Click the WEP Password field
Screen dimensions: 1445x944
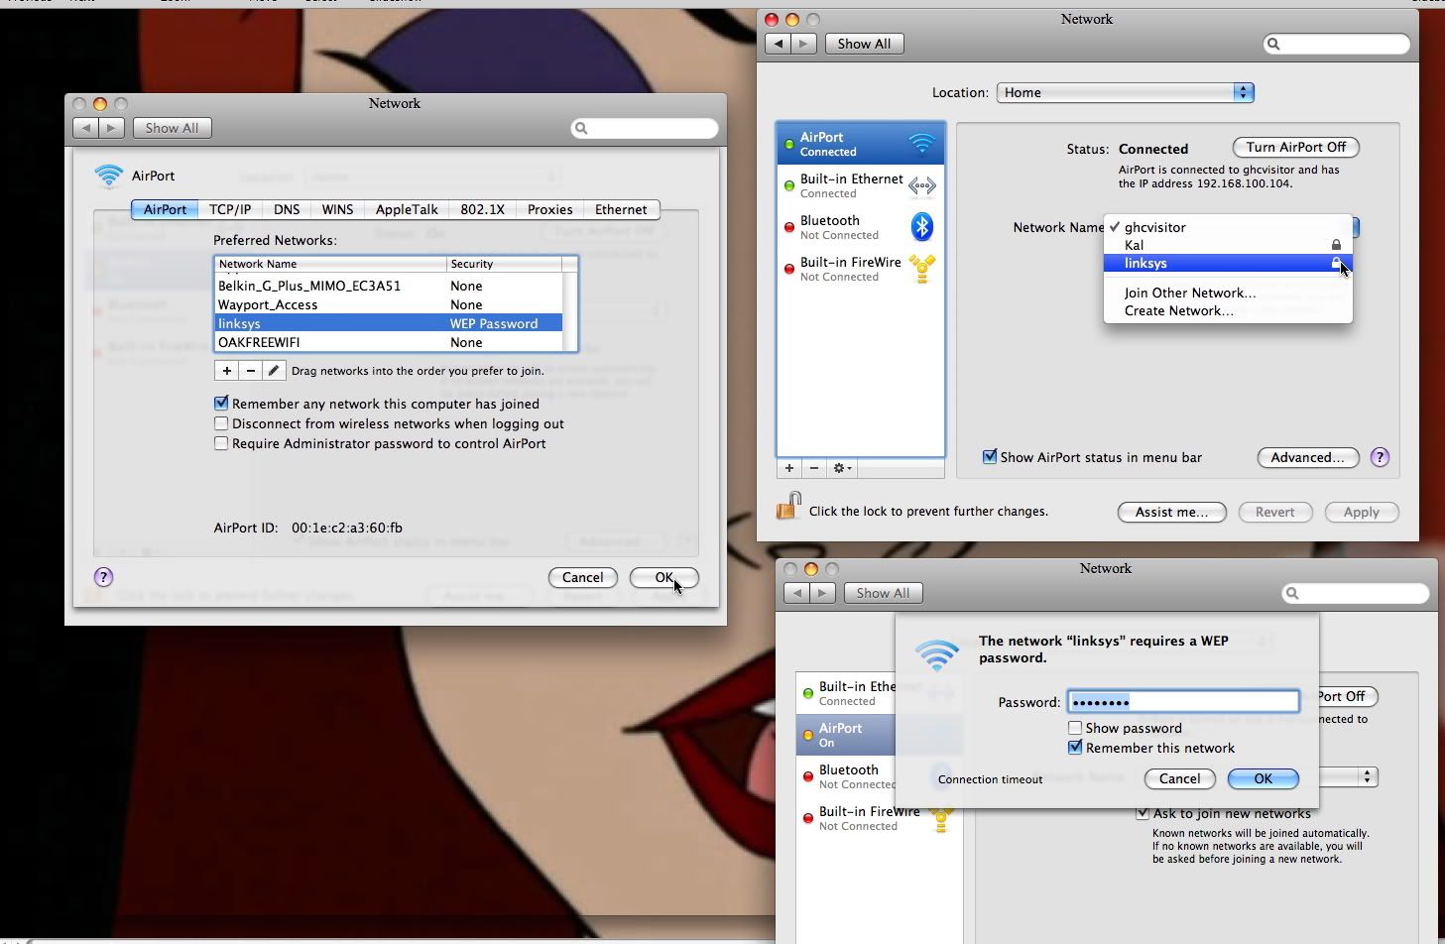coord(1183,702)
